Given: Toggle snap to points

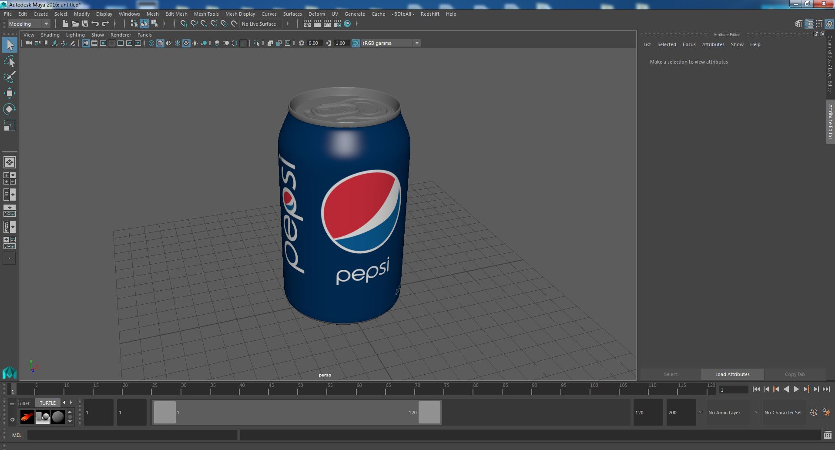Looking at the screenshot, I should pos(204,24).
